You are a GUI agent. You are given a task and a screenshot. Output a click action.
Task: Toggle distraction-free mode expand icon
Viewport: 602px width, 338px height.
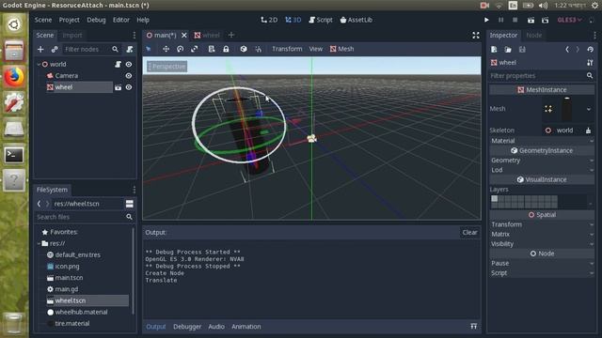476,36
